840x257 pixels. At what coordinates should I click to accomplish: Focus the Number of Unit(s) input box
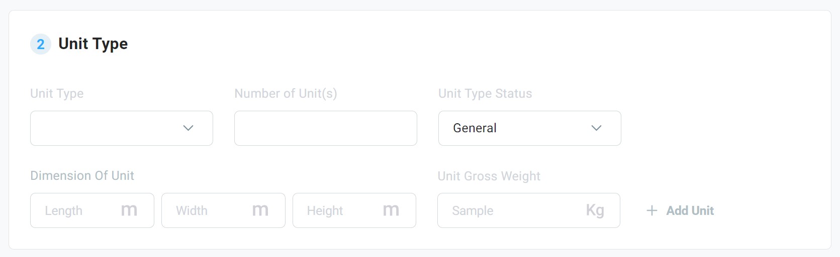tap(326, 128)
